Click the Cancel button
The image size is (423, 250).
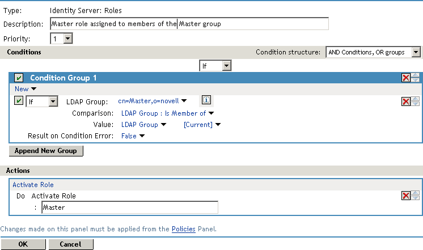(x=71, y=244)
